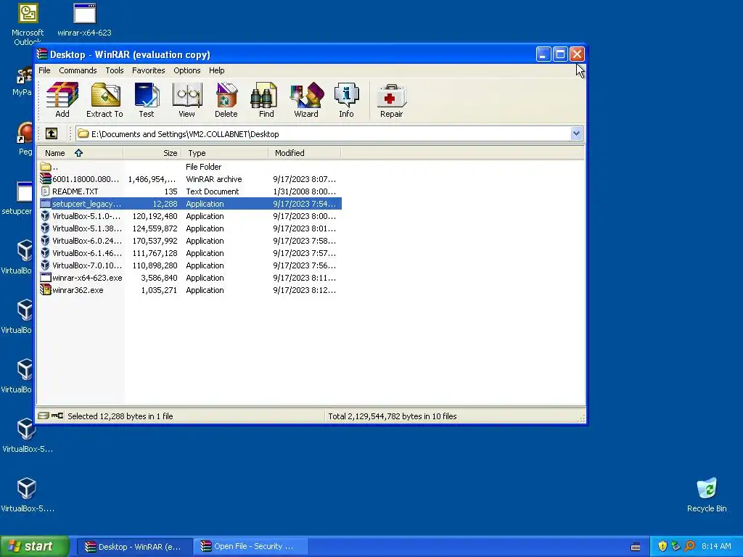
Task: Click the key password icon in status bar
Action: point(57,416)
